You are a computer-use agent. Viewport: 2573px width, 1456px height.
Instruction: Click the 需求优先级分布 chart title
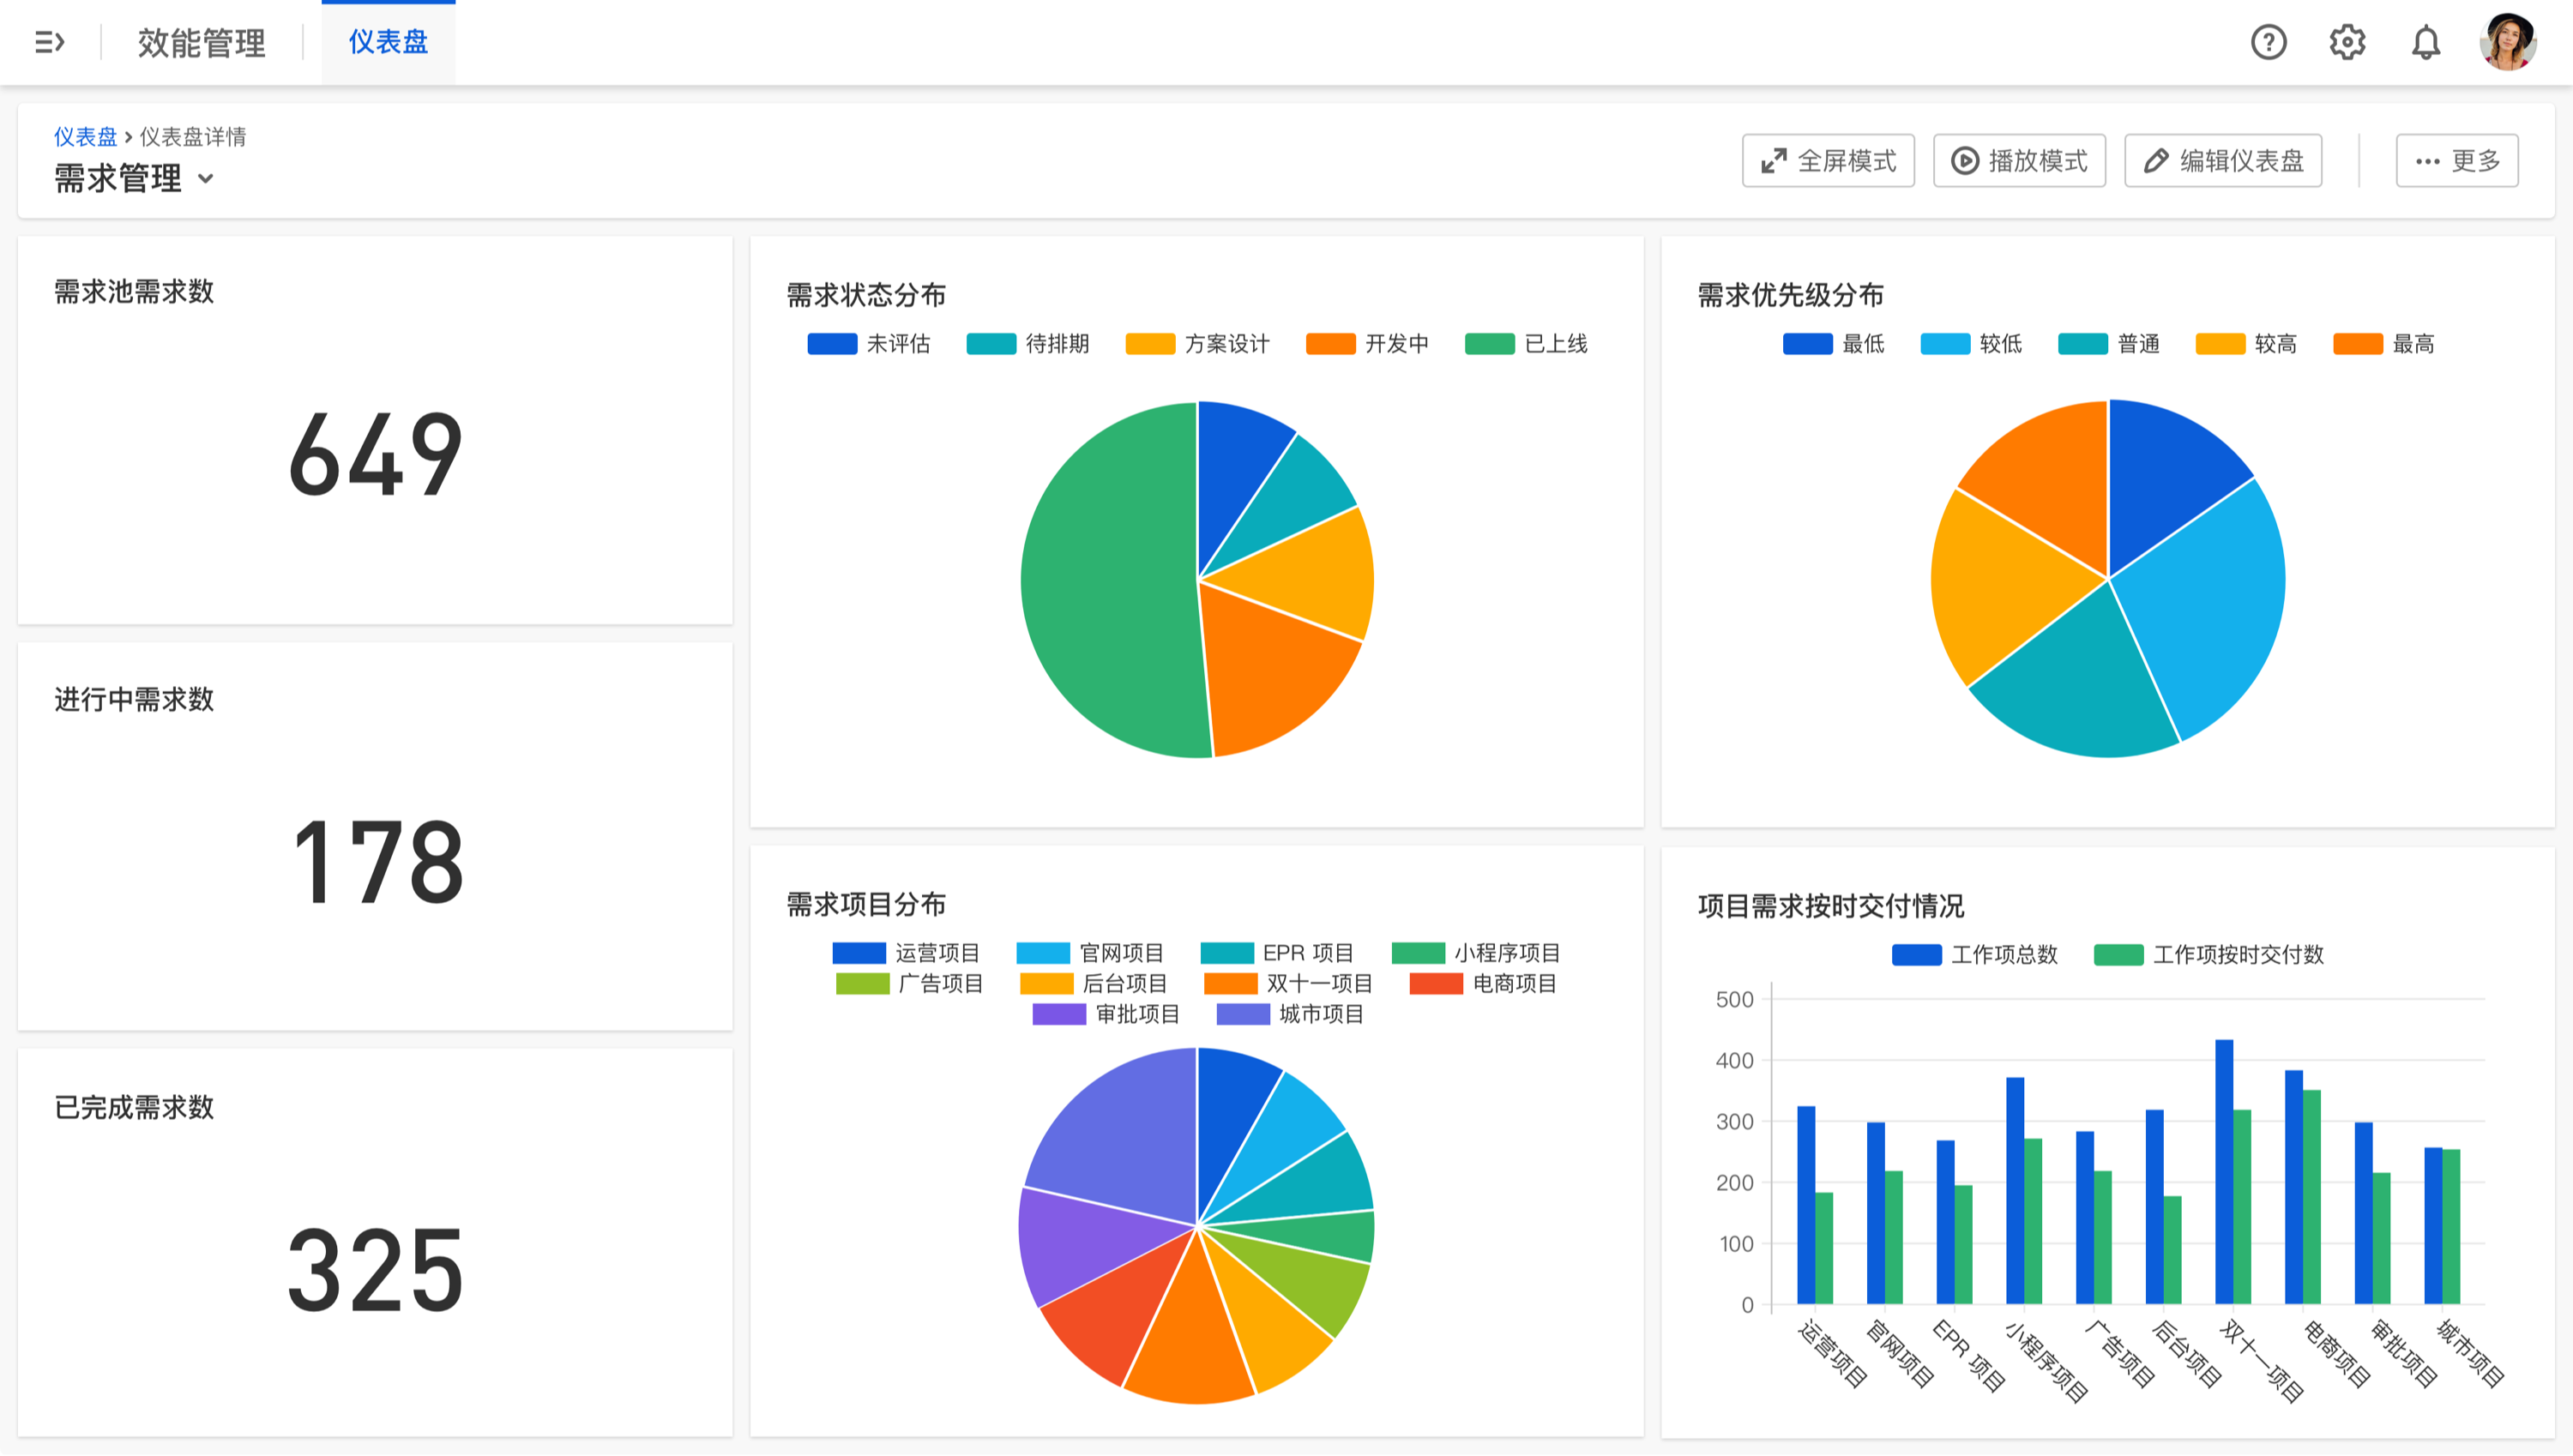click(1791, 295)
